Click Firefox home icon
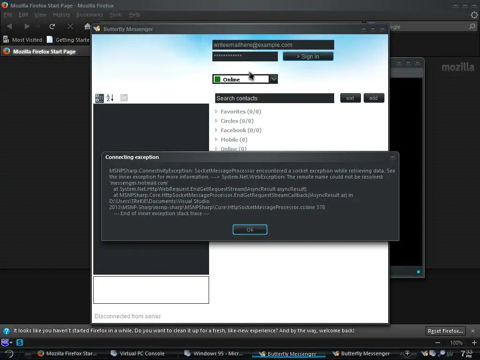The image size is (480, 360). coord(87,26)
